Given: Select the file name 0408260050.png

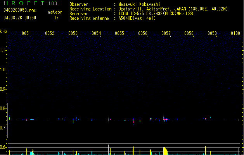Looking at the screenshot, I should pyautogui.click(x=20, y=10).
